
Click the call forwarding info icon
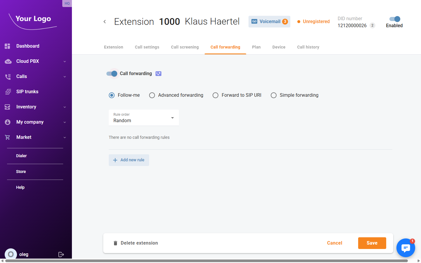158,74
